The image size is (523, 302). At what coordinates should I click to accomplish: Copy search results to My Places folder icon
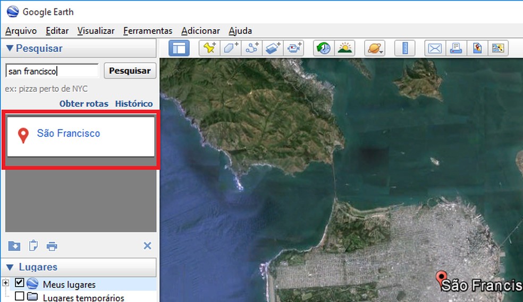coord(14,246)
